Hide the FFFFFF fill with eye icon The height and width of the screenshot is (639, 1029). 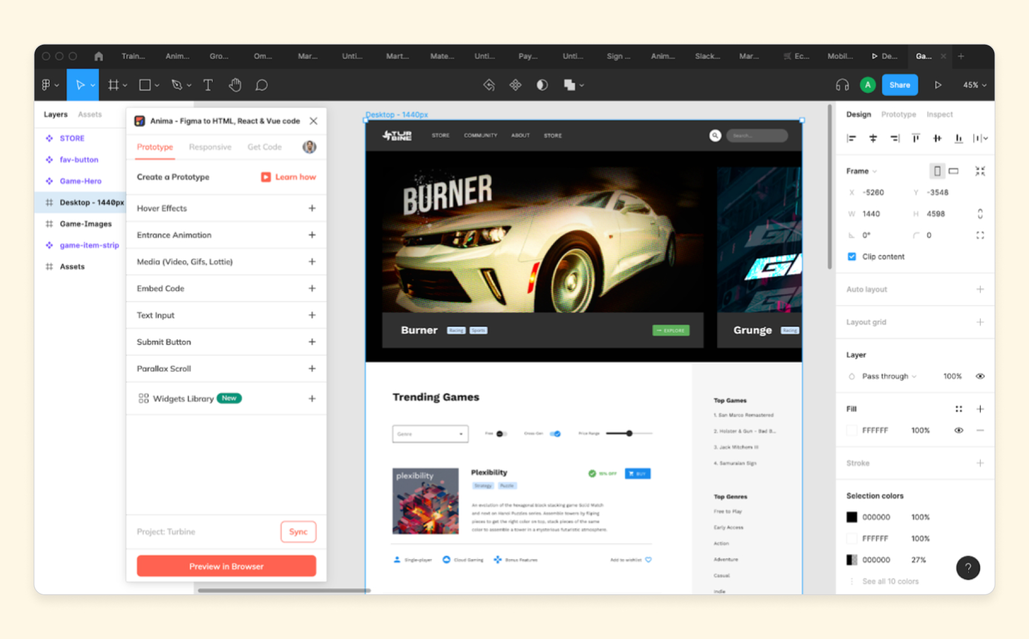click(959, 430)
